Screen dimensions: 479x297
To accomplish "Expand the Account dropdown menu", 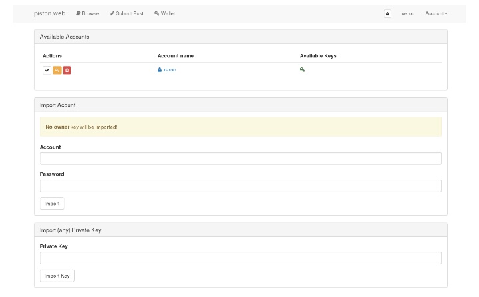I will click(x=436, y=13).
